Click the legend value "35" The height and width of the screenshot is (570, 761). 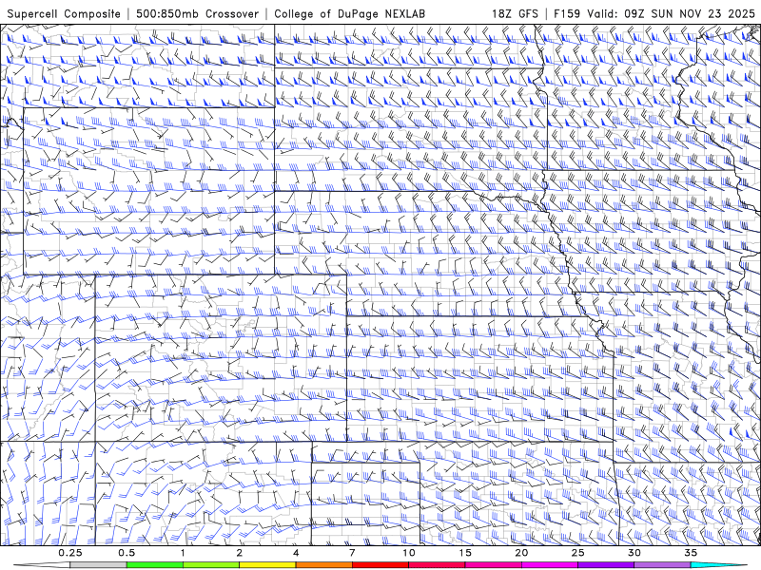(x=691, y=553)
